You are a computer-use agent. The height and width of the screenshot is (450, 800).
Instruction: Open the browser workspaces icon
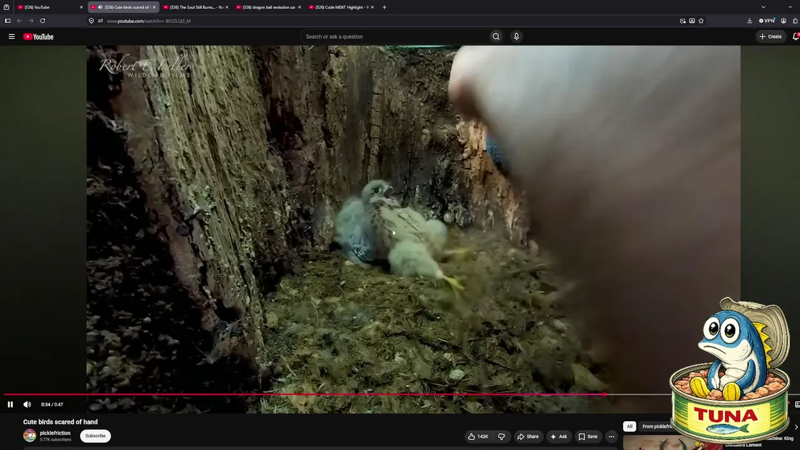coord(6,7)
